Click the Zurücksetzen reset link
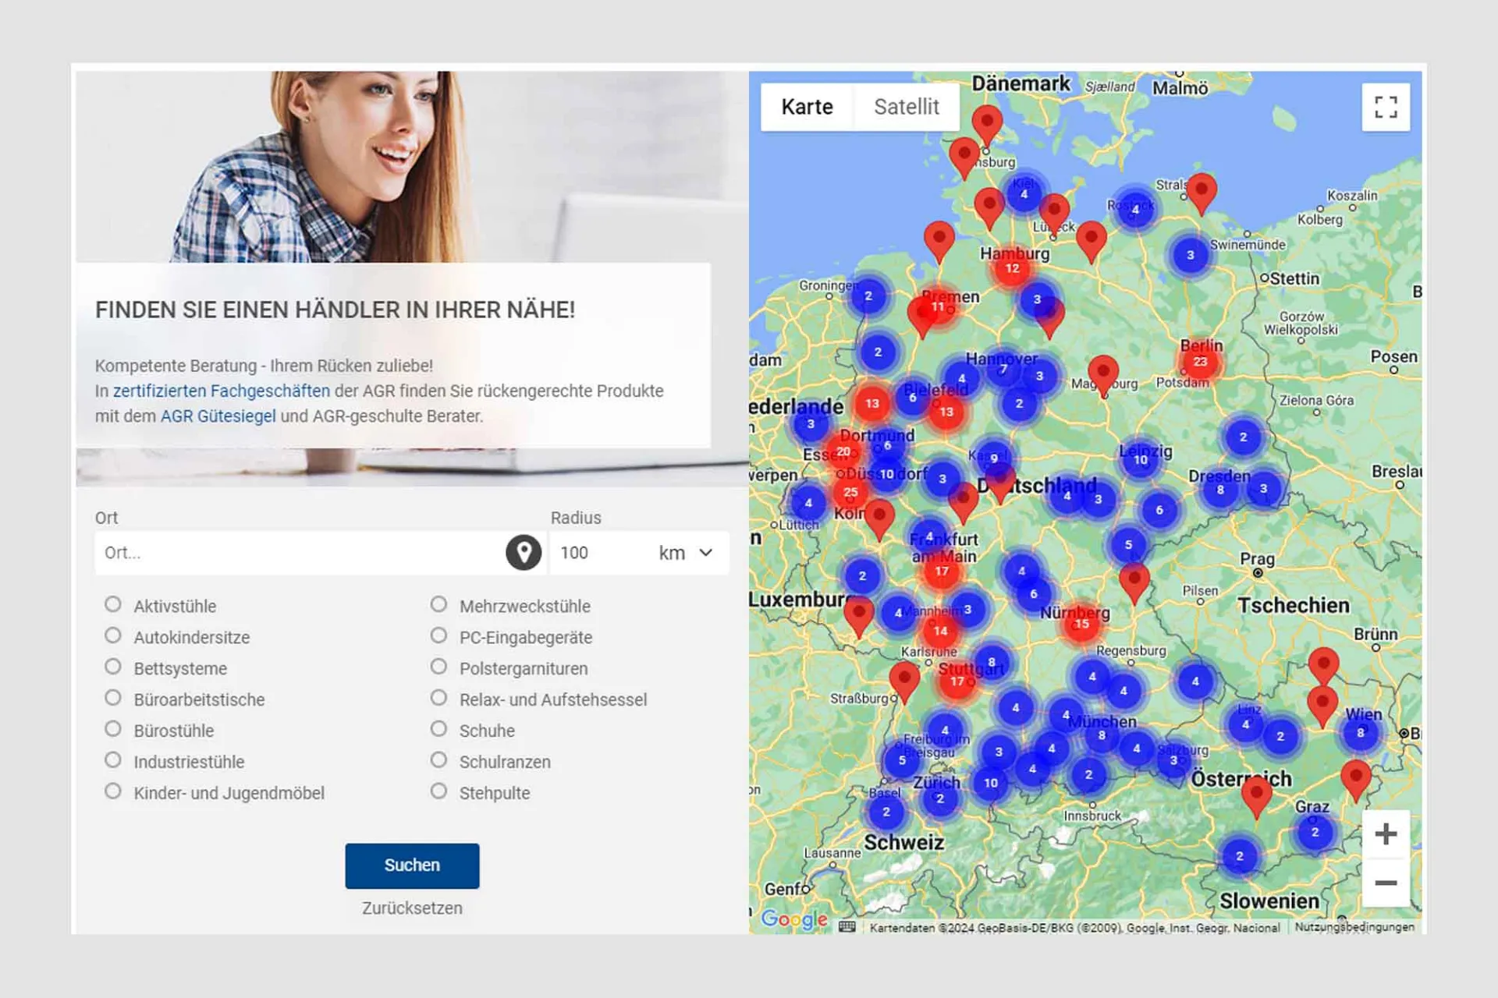The height and width of the screenshot is (998, 1498). click(412, 908)
